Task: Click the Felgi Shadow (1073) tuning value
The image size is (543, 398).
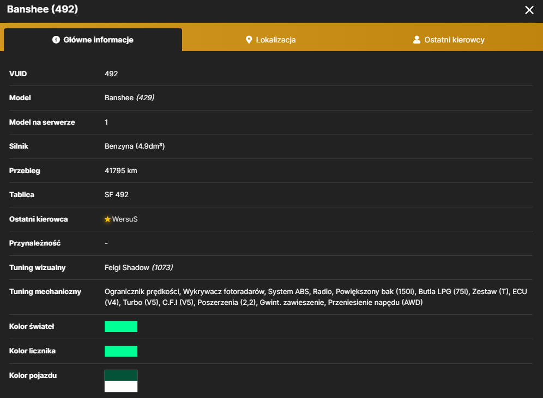Action: [138, 268]
